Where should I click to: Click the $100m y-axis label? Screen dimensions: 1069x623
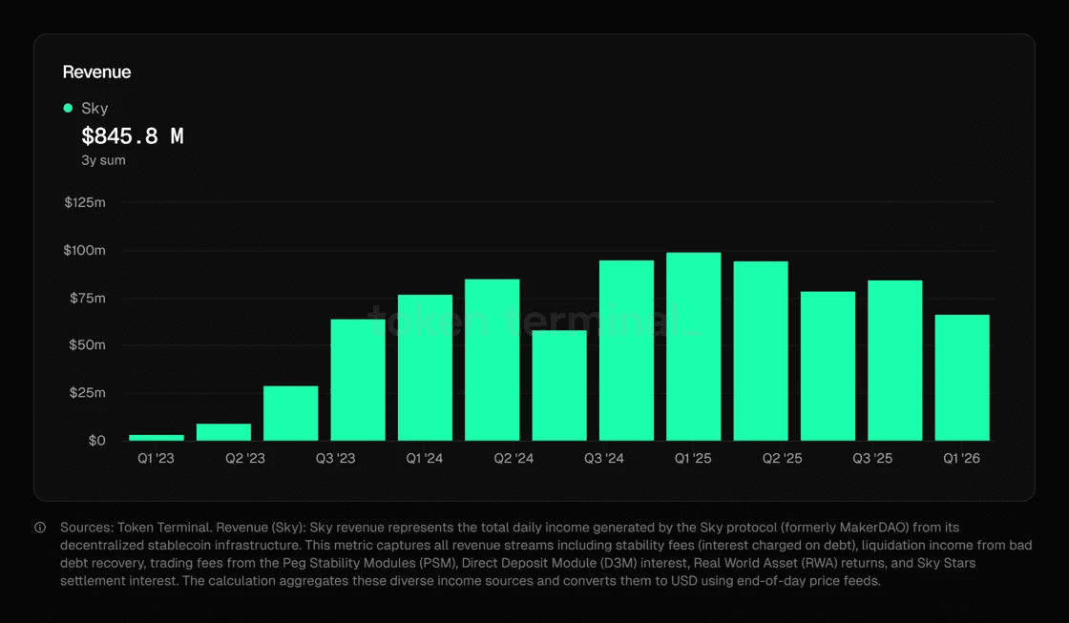pyautogui.click(x=85, y=250)
